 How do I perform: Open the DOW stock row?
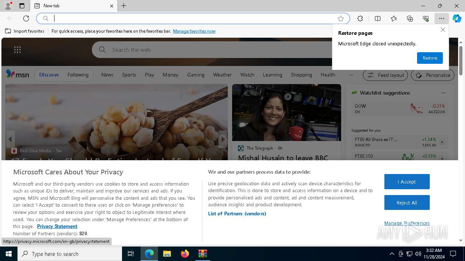(x=400, y=108)
